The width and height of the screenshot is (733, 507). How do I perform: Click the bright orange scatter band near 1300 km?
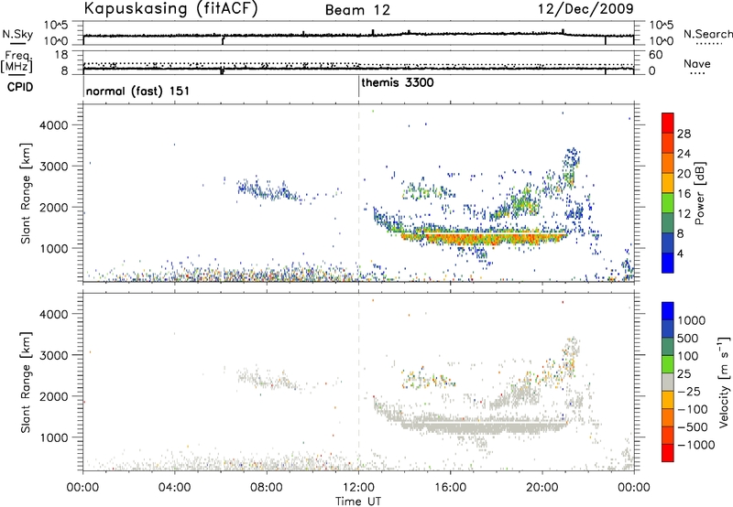[x=484, y=237]
